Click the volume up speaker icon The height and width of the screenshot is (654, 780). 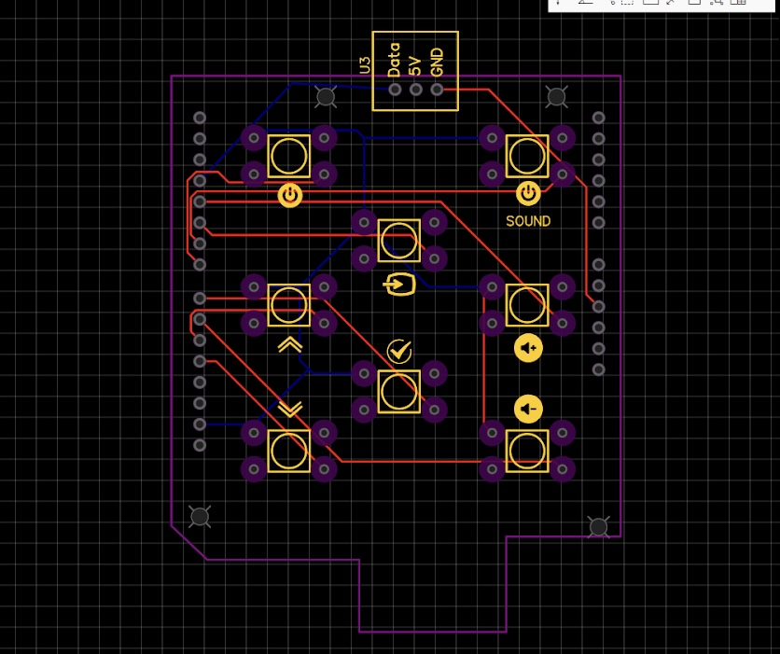tap(528, 348)
